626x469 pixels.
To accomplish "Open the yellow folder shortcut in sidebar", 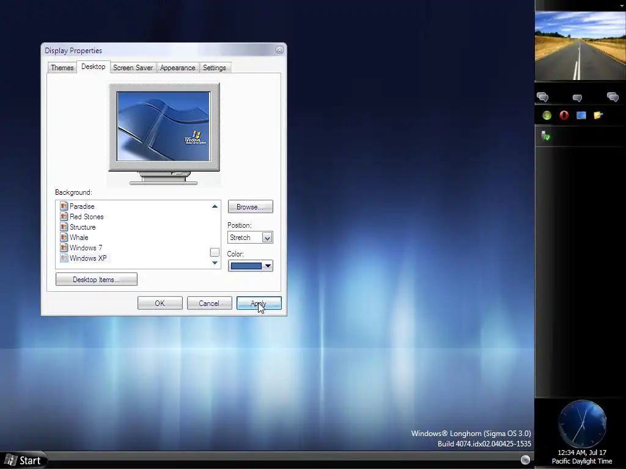I will click(598, 115).
